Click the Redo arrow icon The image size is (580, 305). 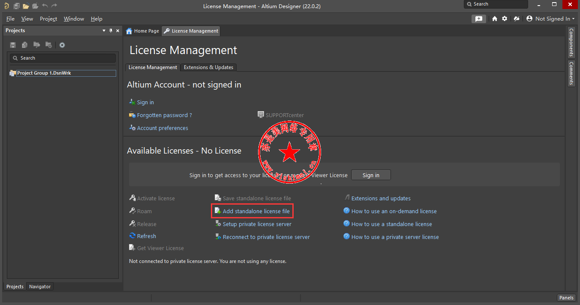point(54,6)
